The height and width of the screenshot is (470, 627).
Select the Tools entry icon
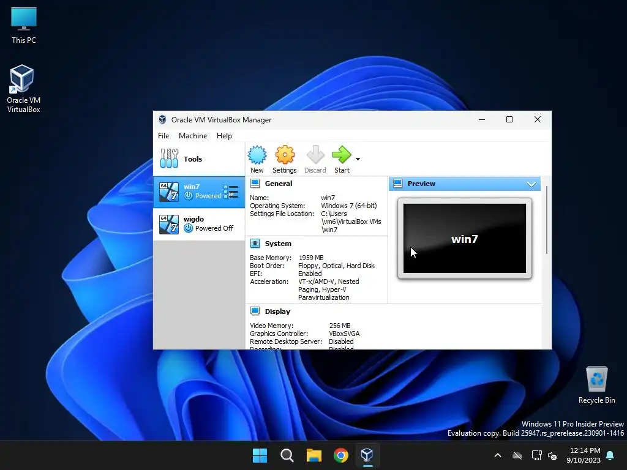click(169, 159)
